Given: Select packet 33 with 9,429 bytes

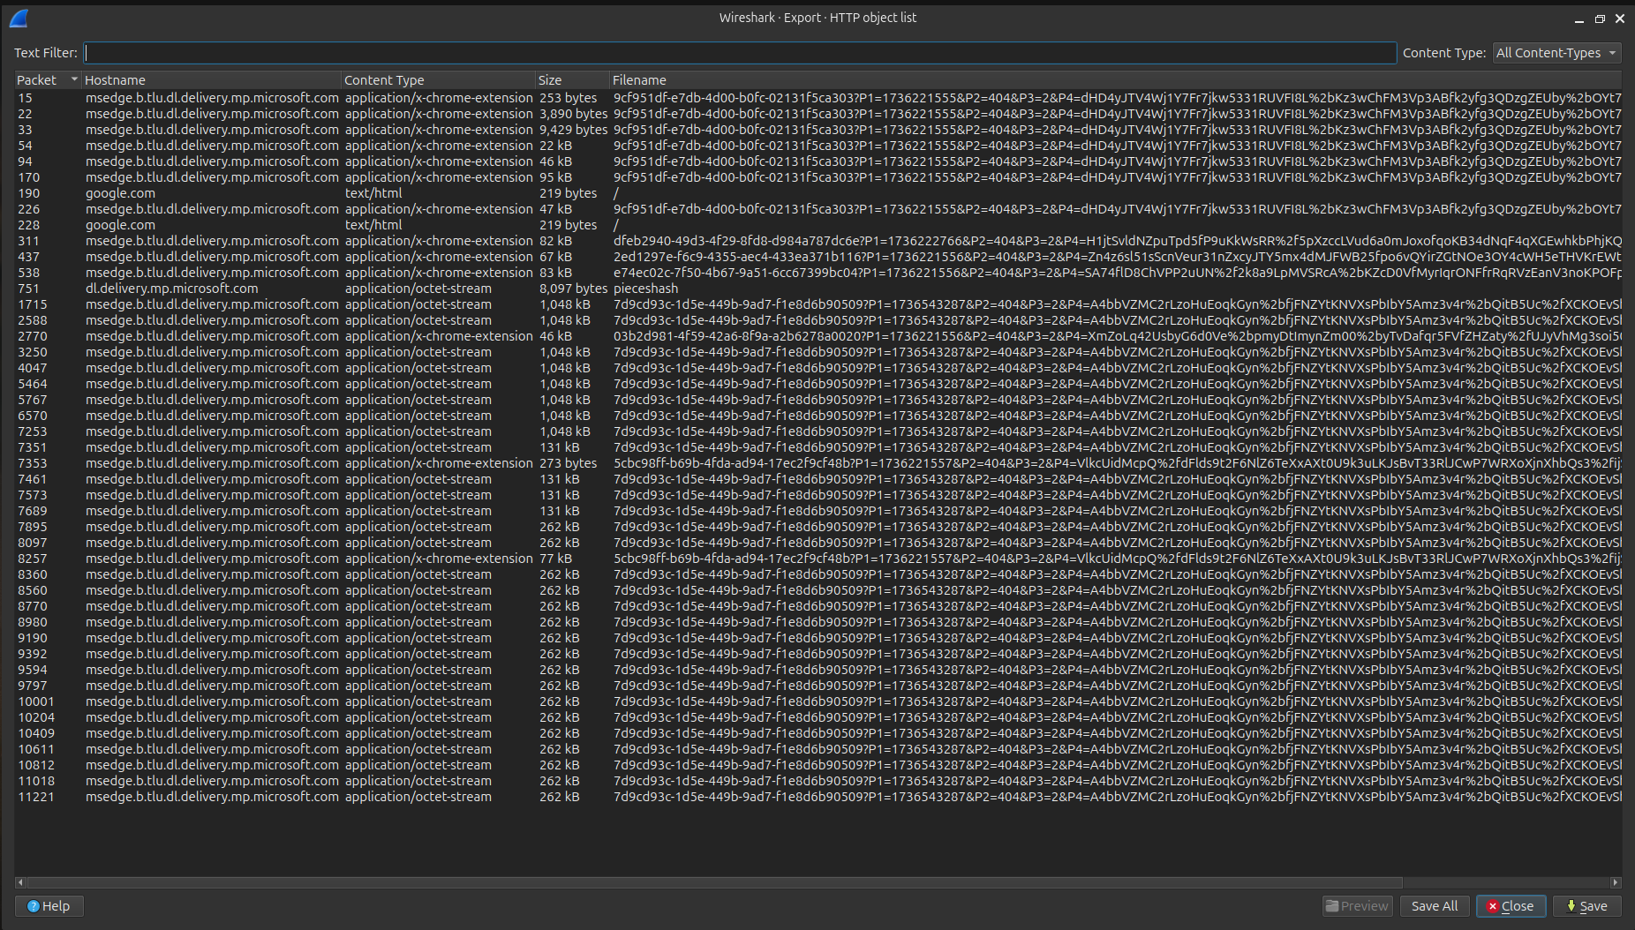Looking at the screenshot, I should click(x=818, y=130).
